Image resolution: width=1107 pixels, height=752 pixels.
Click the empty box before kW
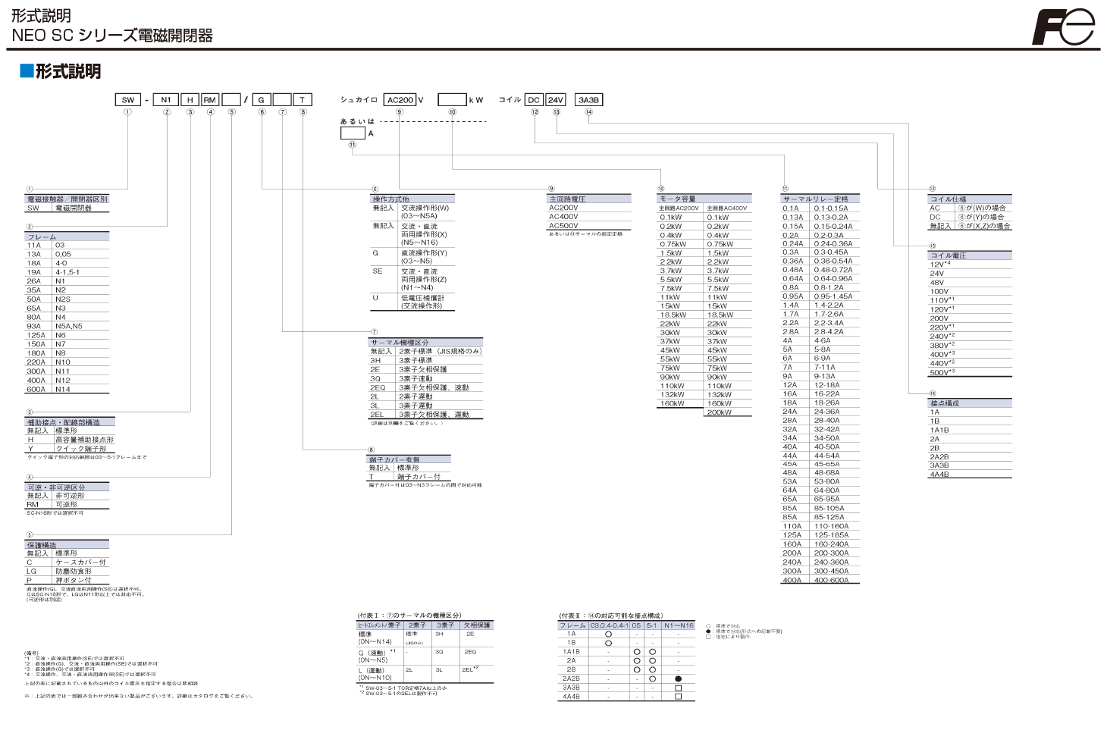(x=452, y=99)
